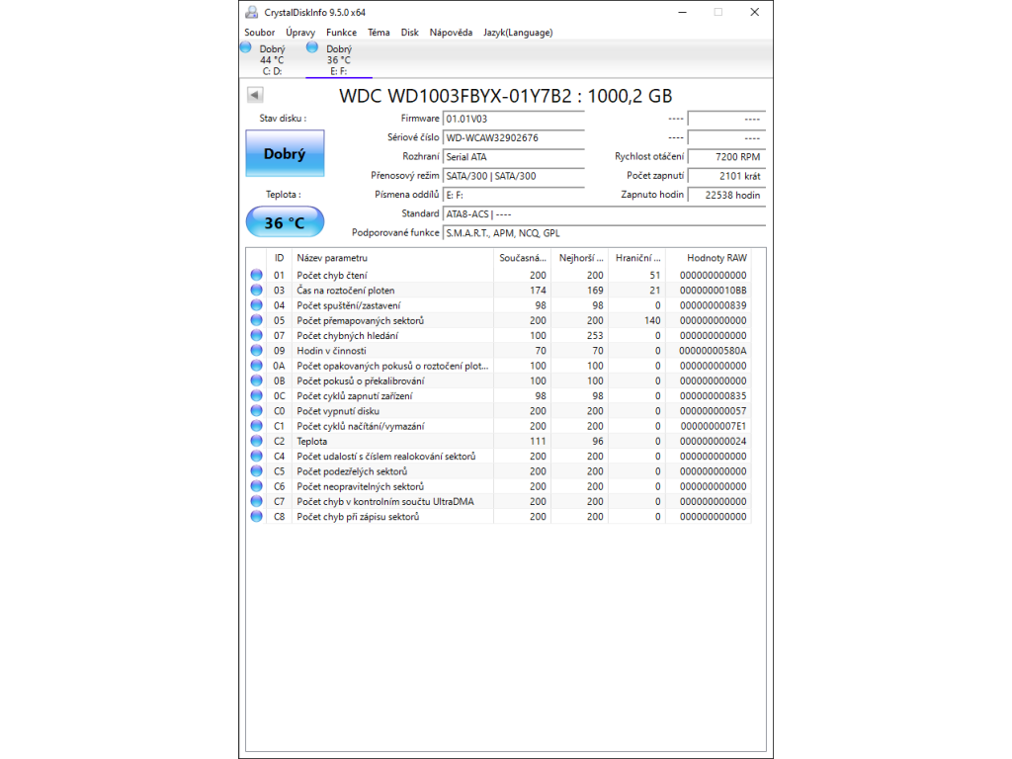Click the Firmware value field
The image size is (1012, 759).
513,119
